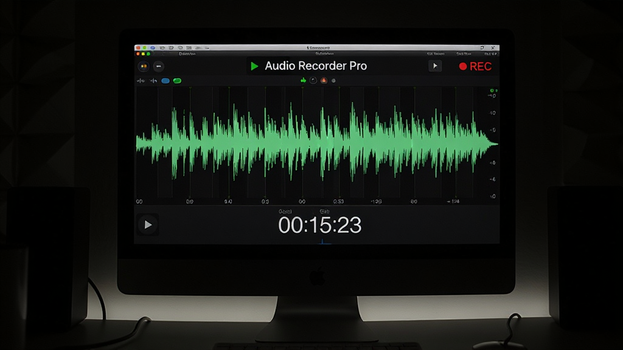The width and height of the screenshot is (623, 350).
Task: Toggle the green pill switch in the toolbar
Action: pyautogui.click(x=177, y=81)
